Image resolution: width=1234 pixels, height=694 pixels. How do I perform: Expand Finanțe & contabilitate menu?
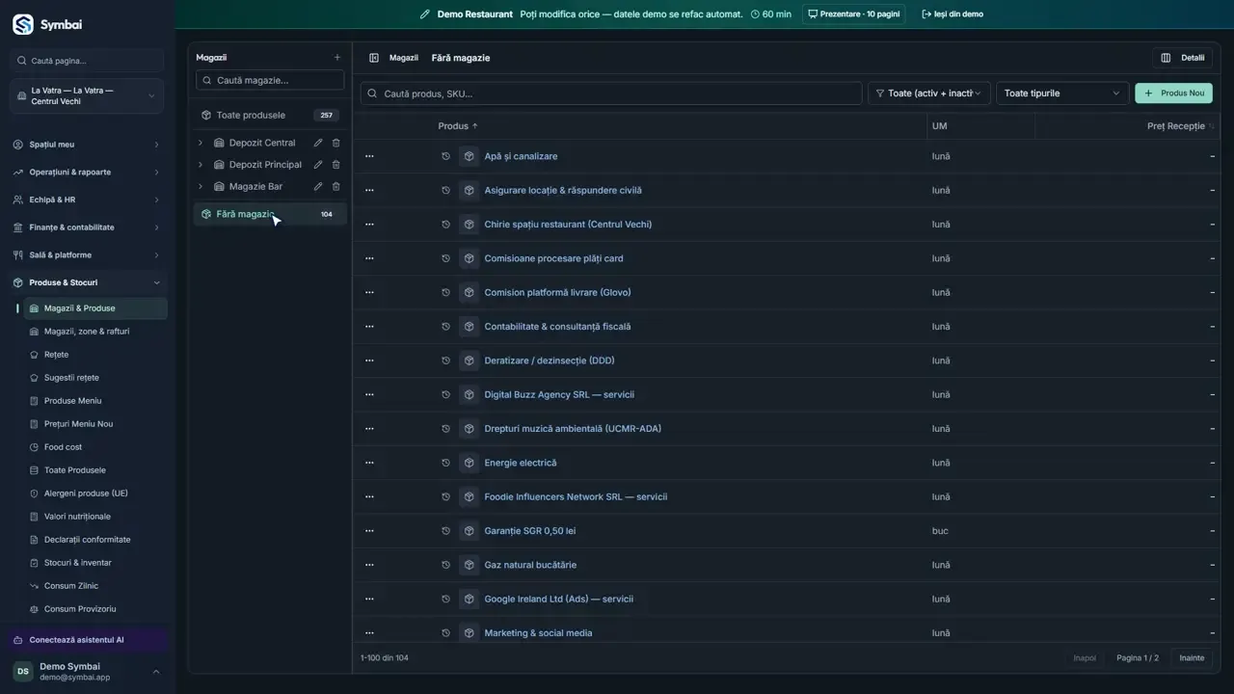pyautogui.click(x=87, y=227)
